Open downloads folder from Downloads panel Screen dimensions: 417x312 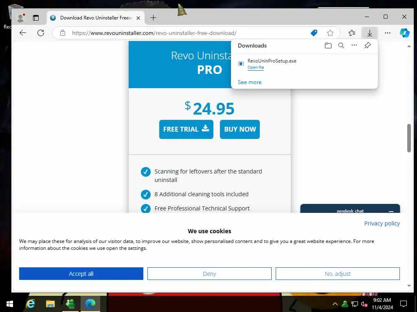tap(328, 45)
